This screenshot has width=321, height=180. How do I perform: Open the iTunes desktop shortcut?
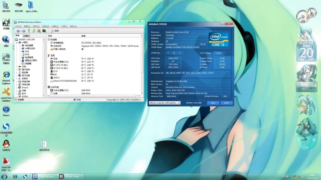pyautogui.click(x=6, y=110)
